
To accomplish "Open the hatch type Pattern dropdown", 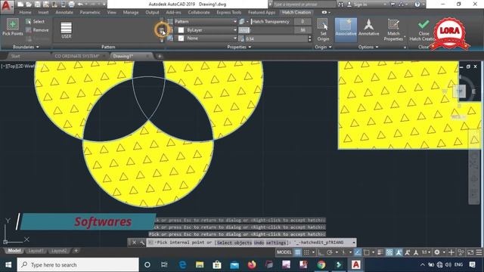I will tap(205, 22).
